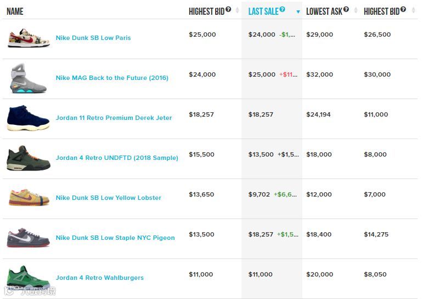Click the Nike Dunk SB Paris shoe thumbnail
This screenshot has height=299, width=422.
click(29, 38)
